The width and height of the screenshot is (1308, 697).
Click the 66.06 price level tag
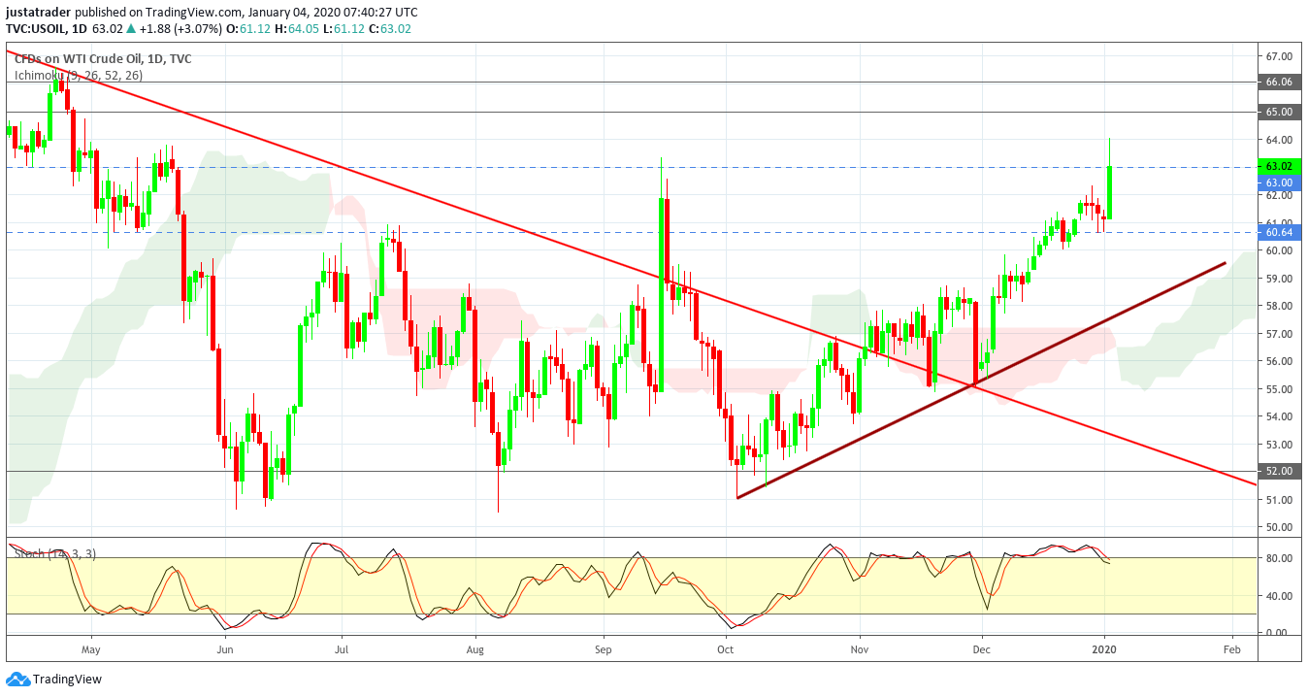[x=1279, y=83]
